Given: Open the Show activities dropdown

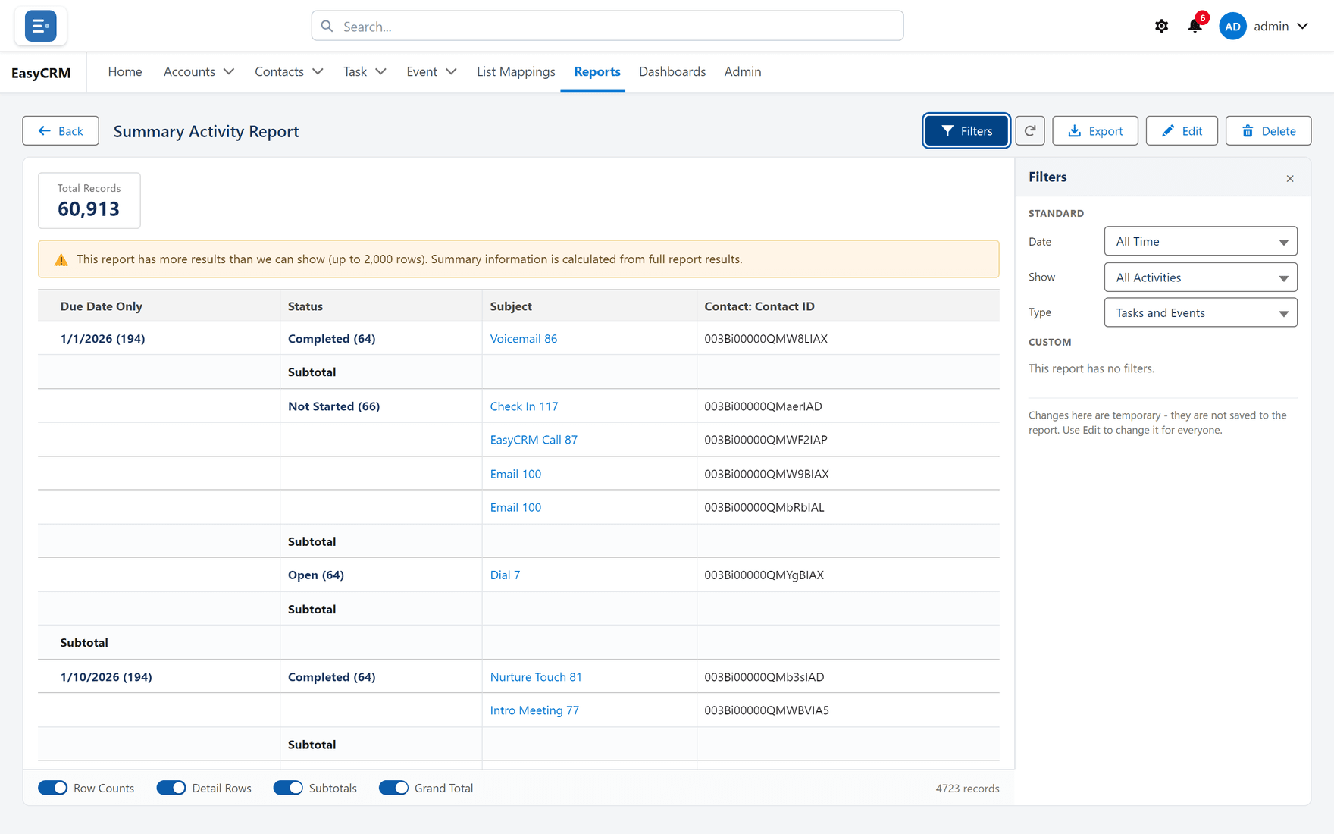Looking at the screenshot, I should [x=1201, y=277].
